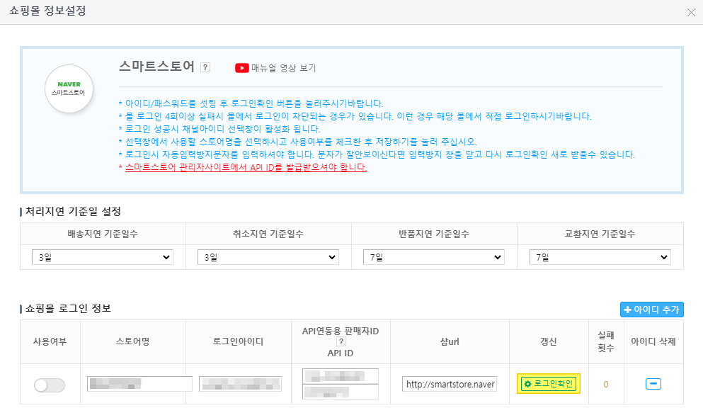
Task: Click the NAVER 스마트스토어 round logo
Action: [x=69, y=89]
